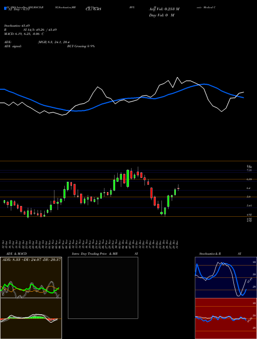Click the 'SI 14/3: 49.26 / 45.49' reading
The image size is (257, 339).
[40, 30]
